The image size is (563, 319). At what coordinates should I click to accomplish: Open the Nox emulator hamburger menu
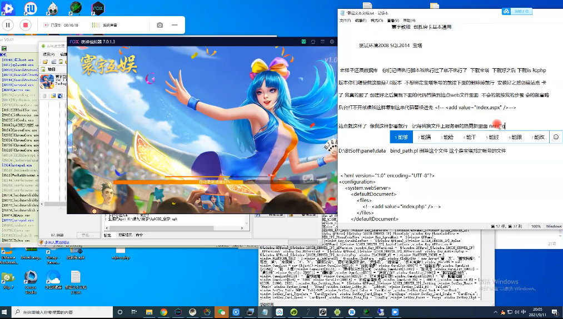(x=322, y=42)
